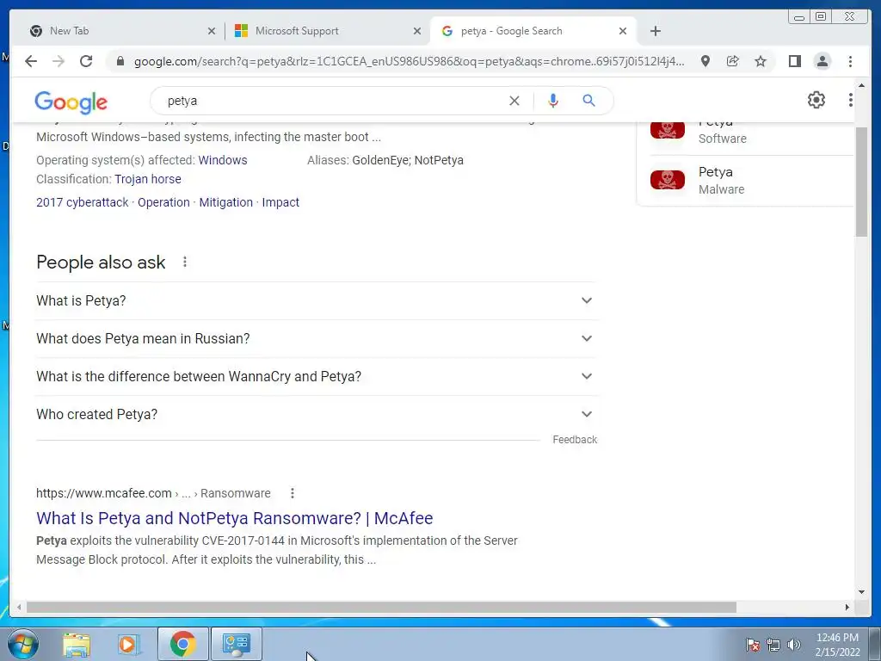Expand the "What is Petya?" question
Viewport: 881px width, 661px height.
(317, 300)
